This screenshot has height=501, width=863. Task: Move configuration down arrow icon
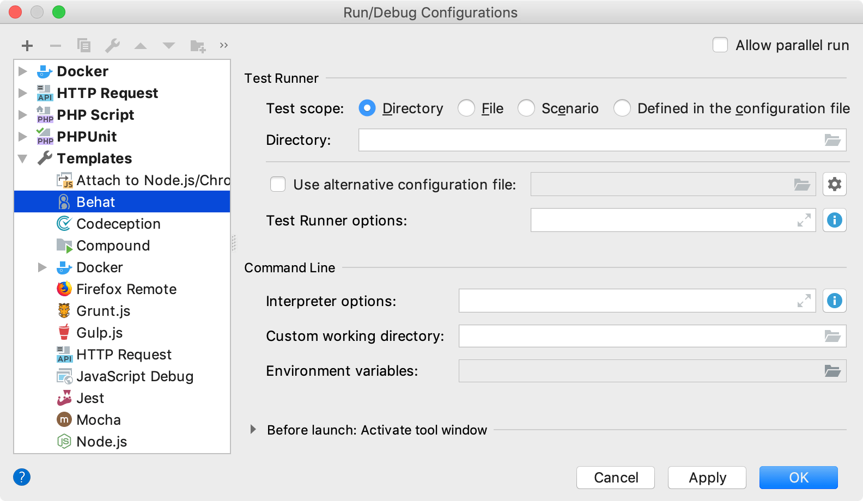click(169, 46)
